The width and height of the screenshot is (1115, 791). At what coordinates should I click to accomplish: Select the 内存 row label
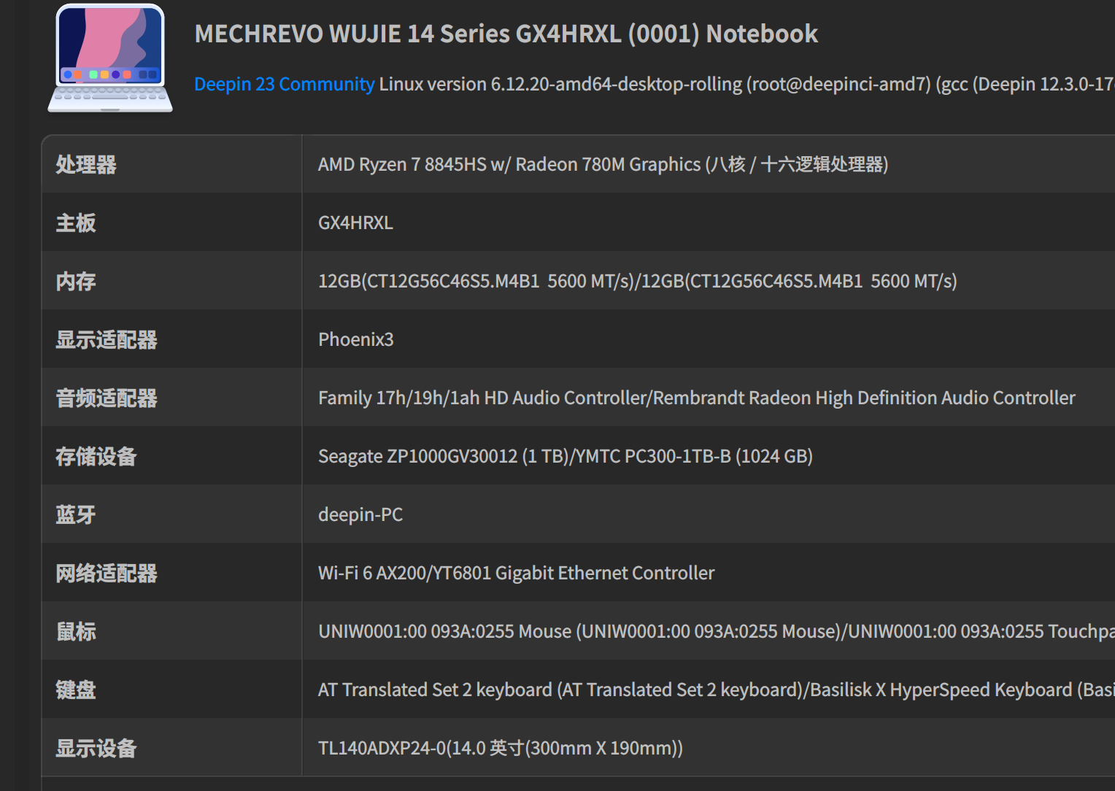point(76,281)
